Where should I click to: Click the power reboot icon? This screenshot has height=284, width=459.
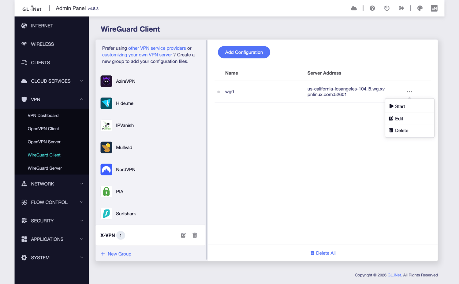click(x=387, y=8)
